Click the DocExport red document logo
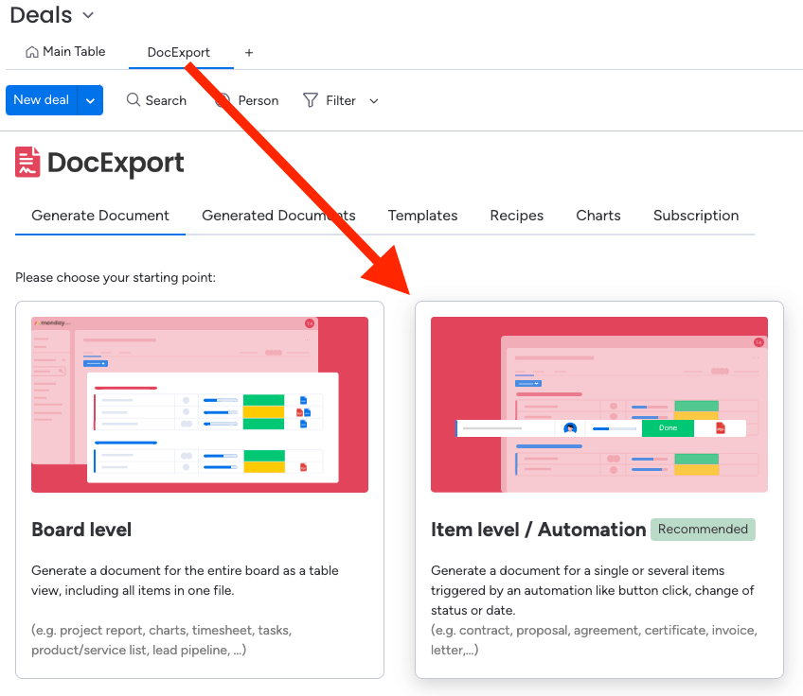The width and height of the screenshot is (803, 696). [x=27, y=162]
